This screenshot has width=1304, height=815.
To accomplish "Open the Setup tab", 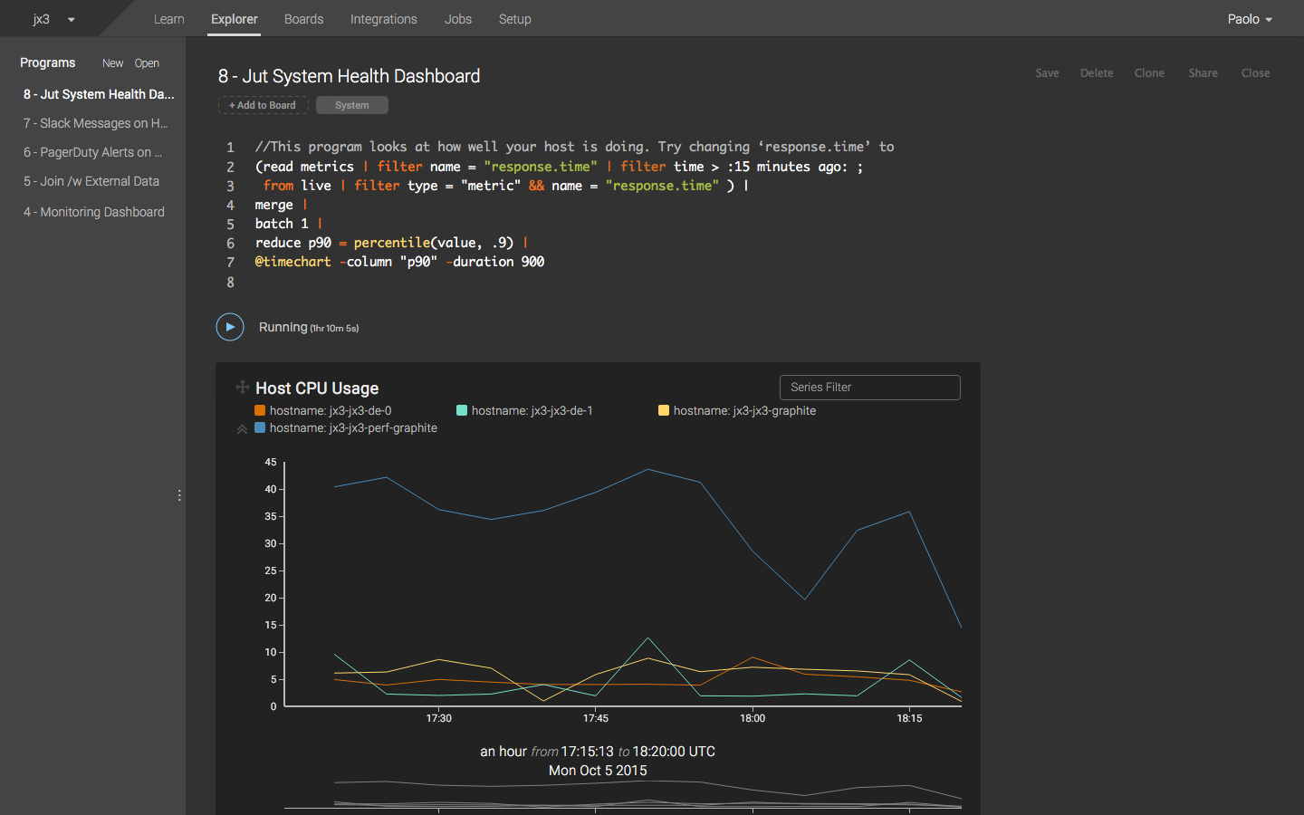I will click(515, 19).
